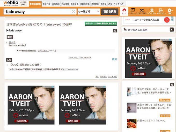Image resolution: width=176 pixels, height=132 pixels.
Task: Collapse the fade away entry triangle
Action: click(8, 30)
